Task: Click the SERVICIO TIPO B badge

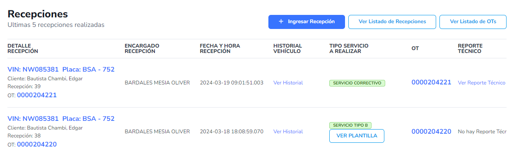Action: point(350,125)
